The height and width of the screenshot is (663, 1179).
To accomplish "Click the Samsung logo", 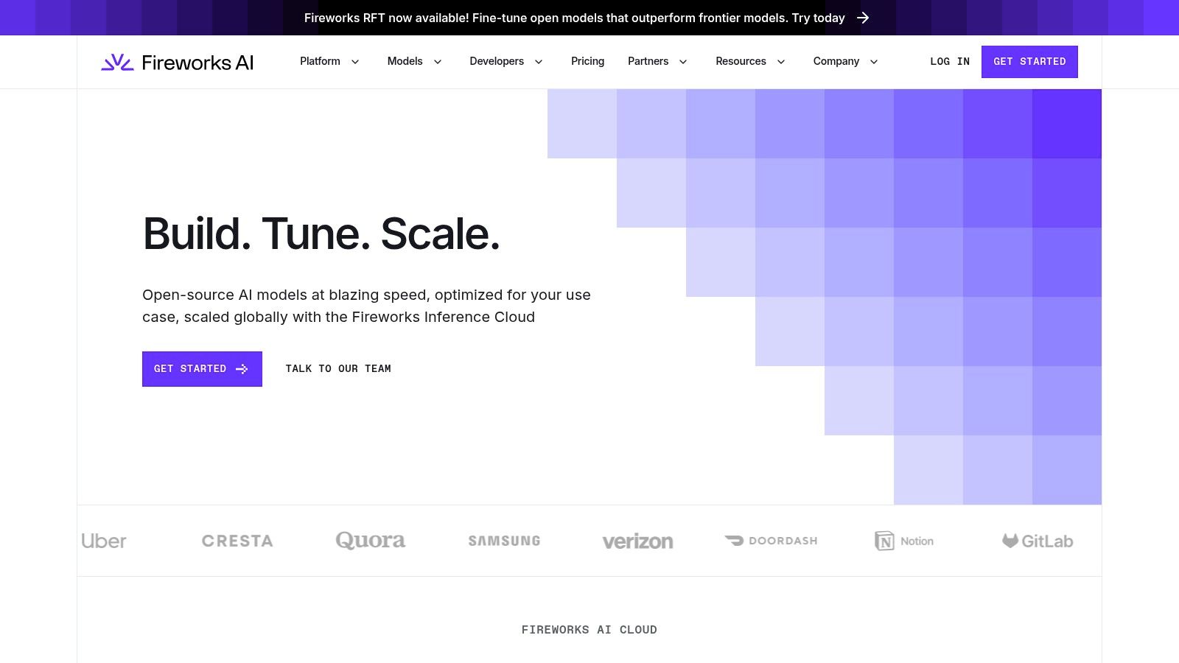I will tap(504, 541).
